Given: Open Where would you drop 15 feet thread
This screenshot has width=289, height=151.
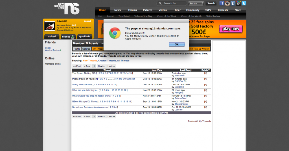Looking at the screenshot, I should tap(92, 96).
